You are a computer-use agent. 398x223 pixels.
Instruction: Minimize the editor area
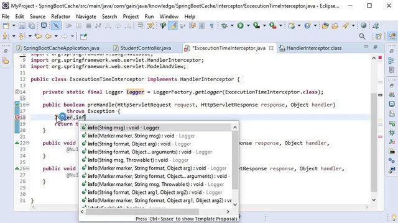click(x=366, y=47)
